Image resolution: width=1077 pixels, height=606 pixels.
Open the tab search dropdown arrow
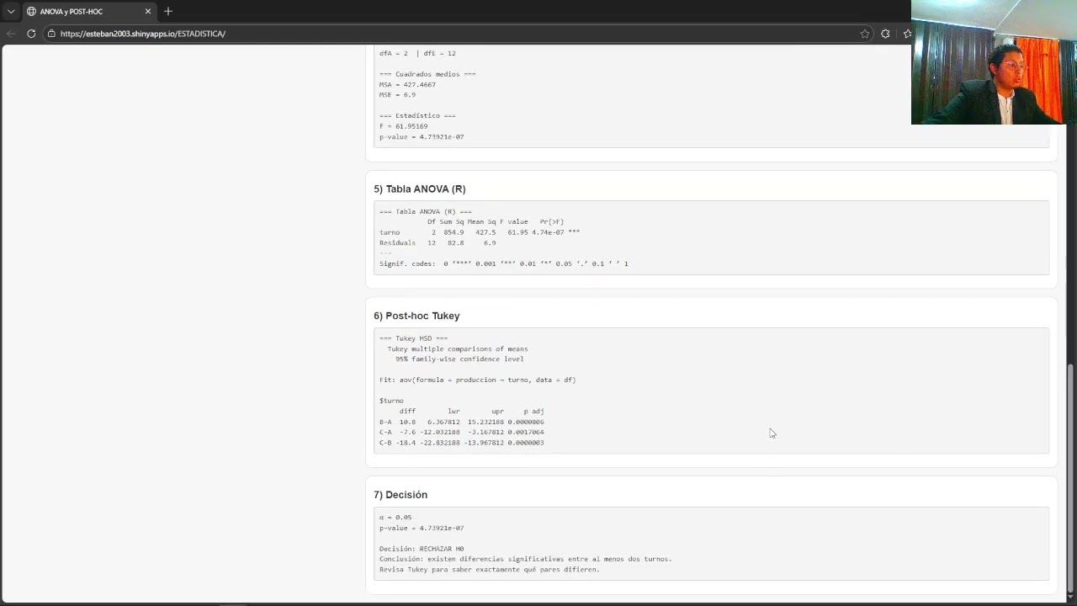coord(11,11)
